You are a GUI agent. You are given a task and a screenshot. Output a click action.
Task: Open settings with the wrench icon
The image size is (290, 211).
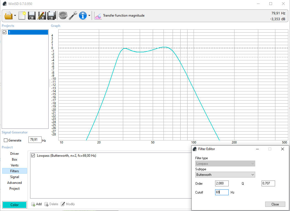[x=73, y=16]
